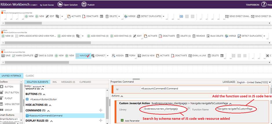The image size is (272, 124).
Task: Click Email a Link icon in Form ribbon
Action: (190, 55)
